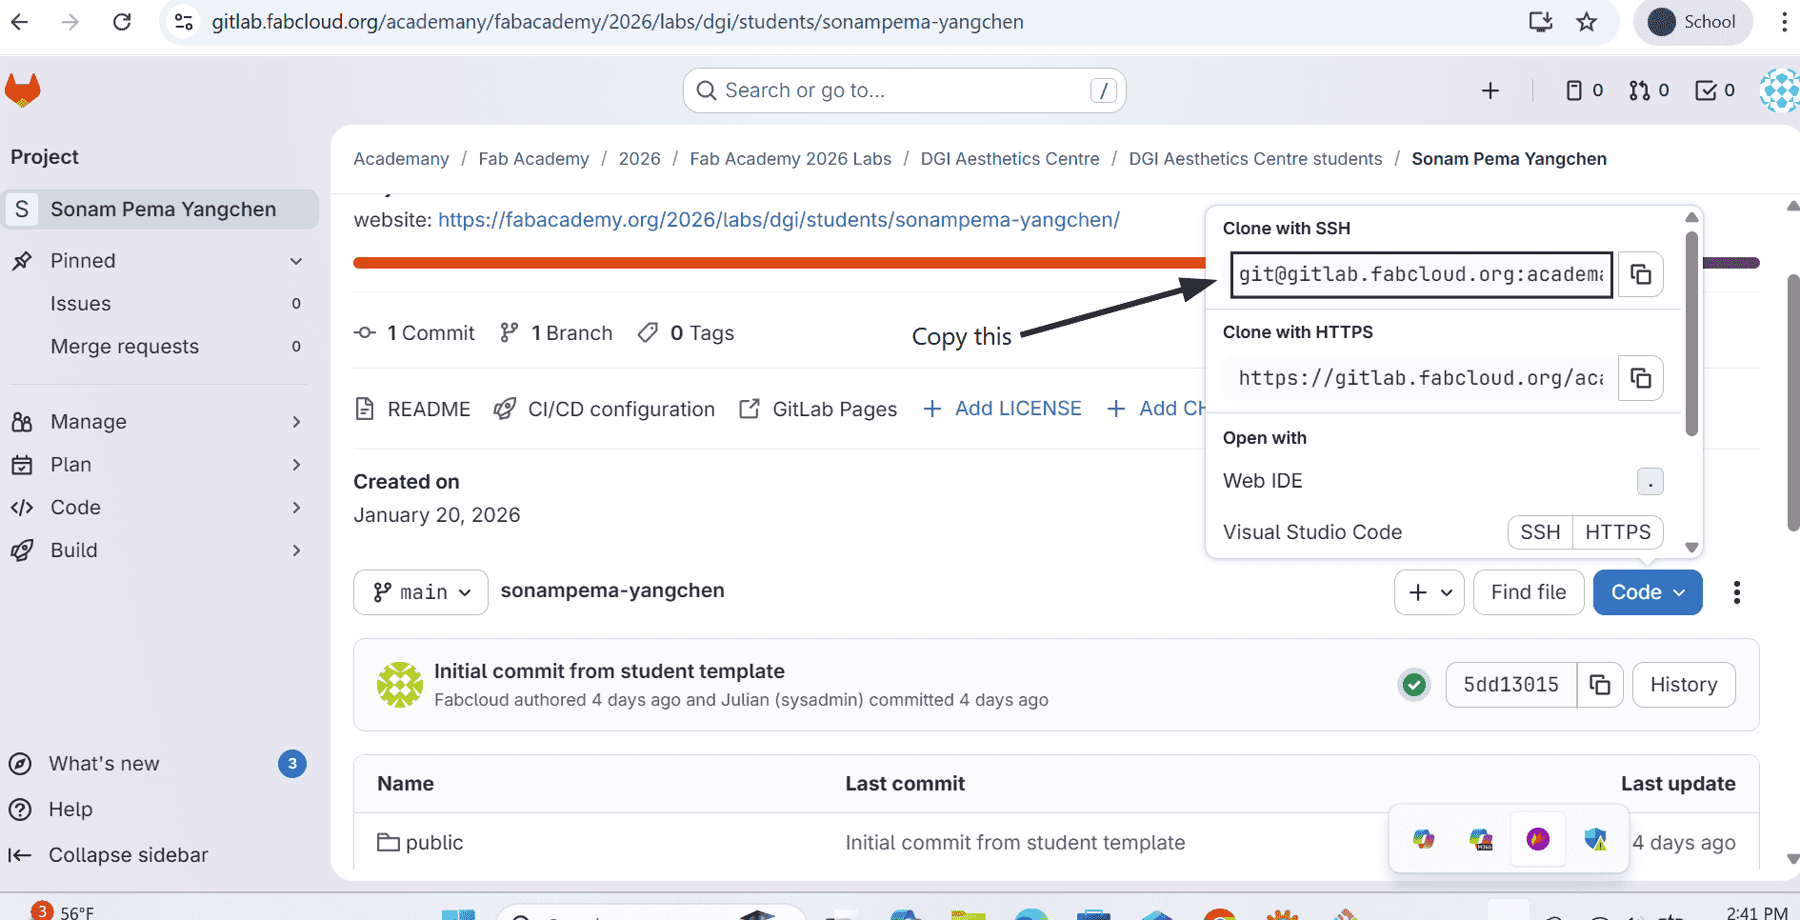The height and width of the screenshot is (920, 1800).
Task: Click the History button
Action: click(1683, 685)
